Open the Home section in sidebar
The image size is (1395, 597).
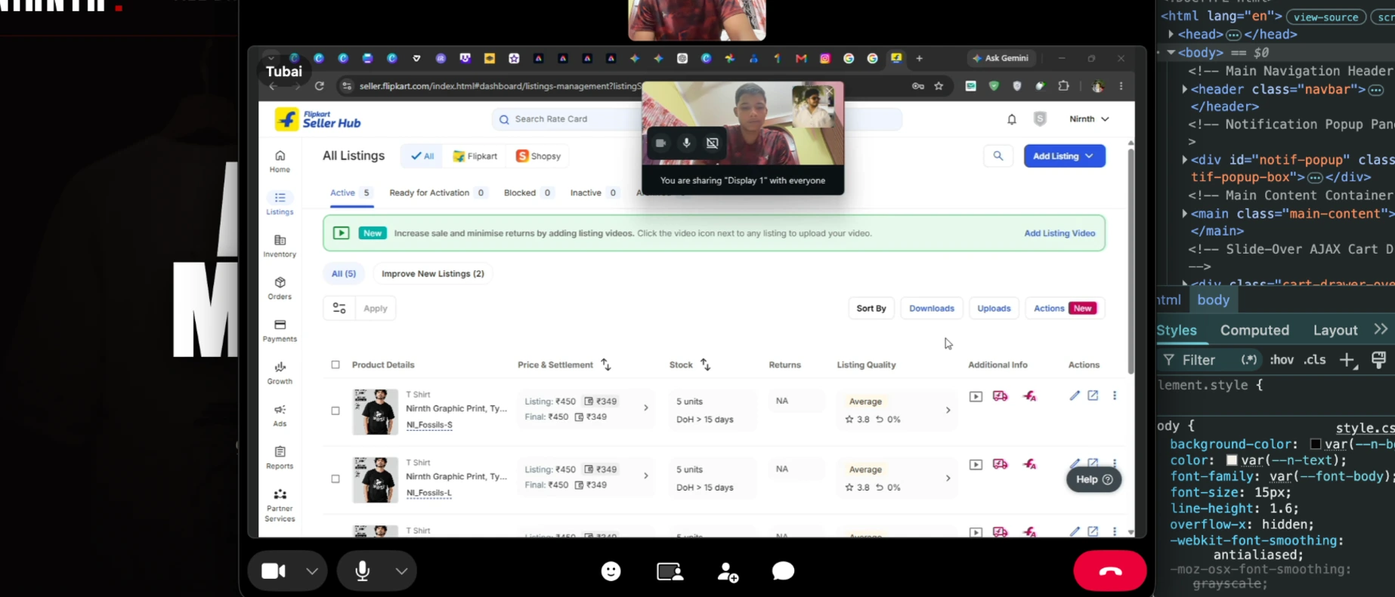coord(280,161)
